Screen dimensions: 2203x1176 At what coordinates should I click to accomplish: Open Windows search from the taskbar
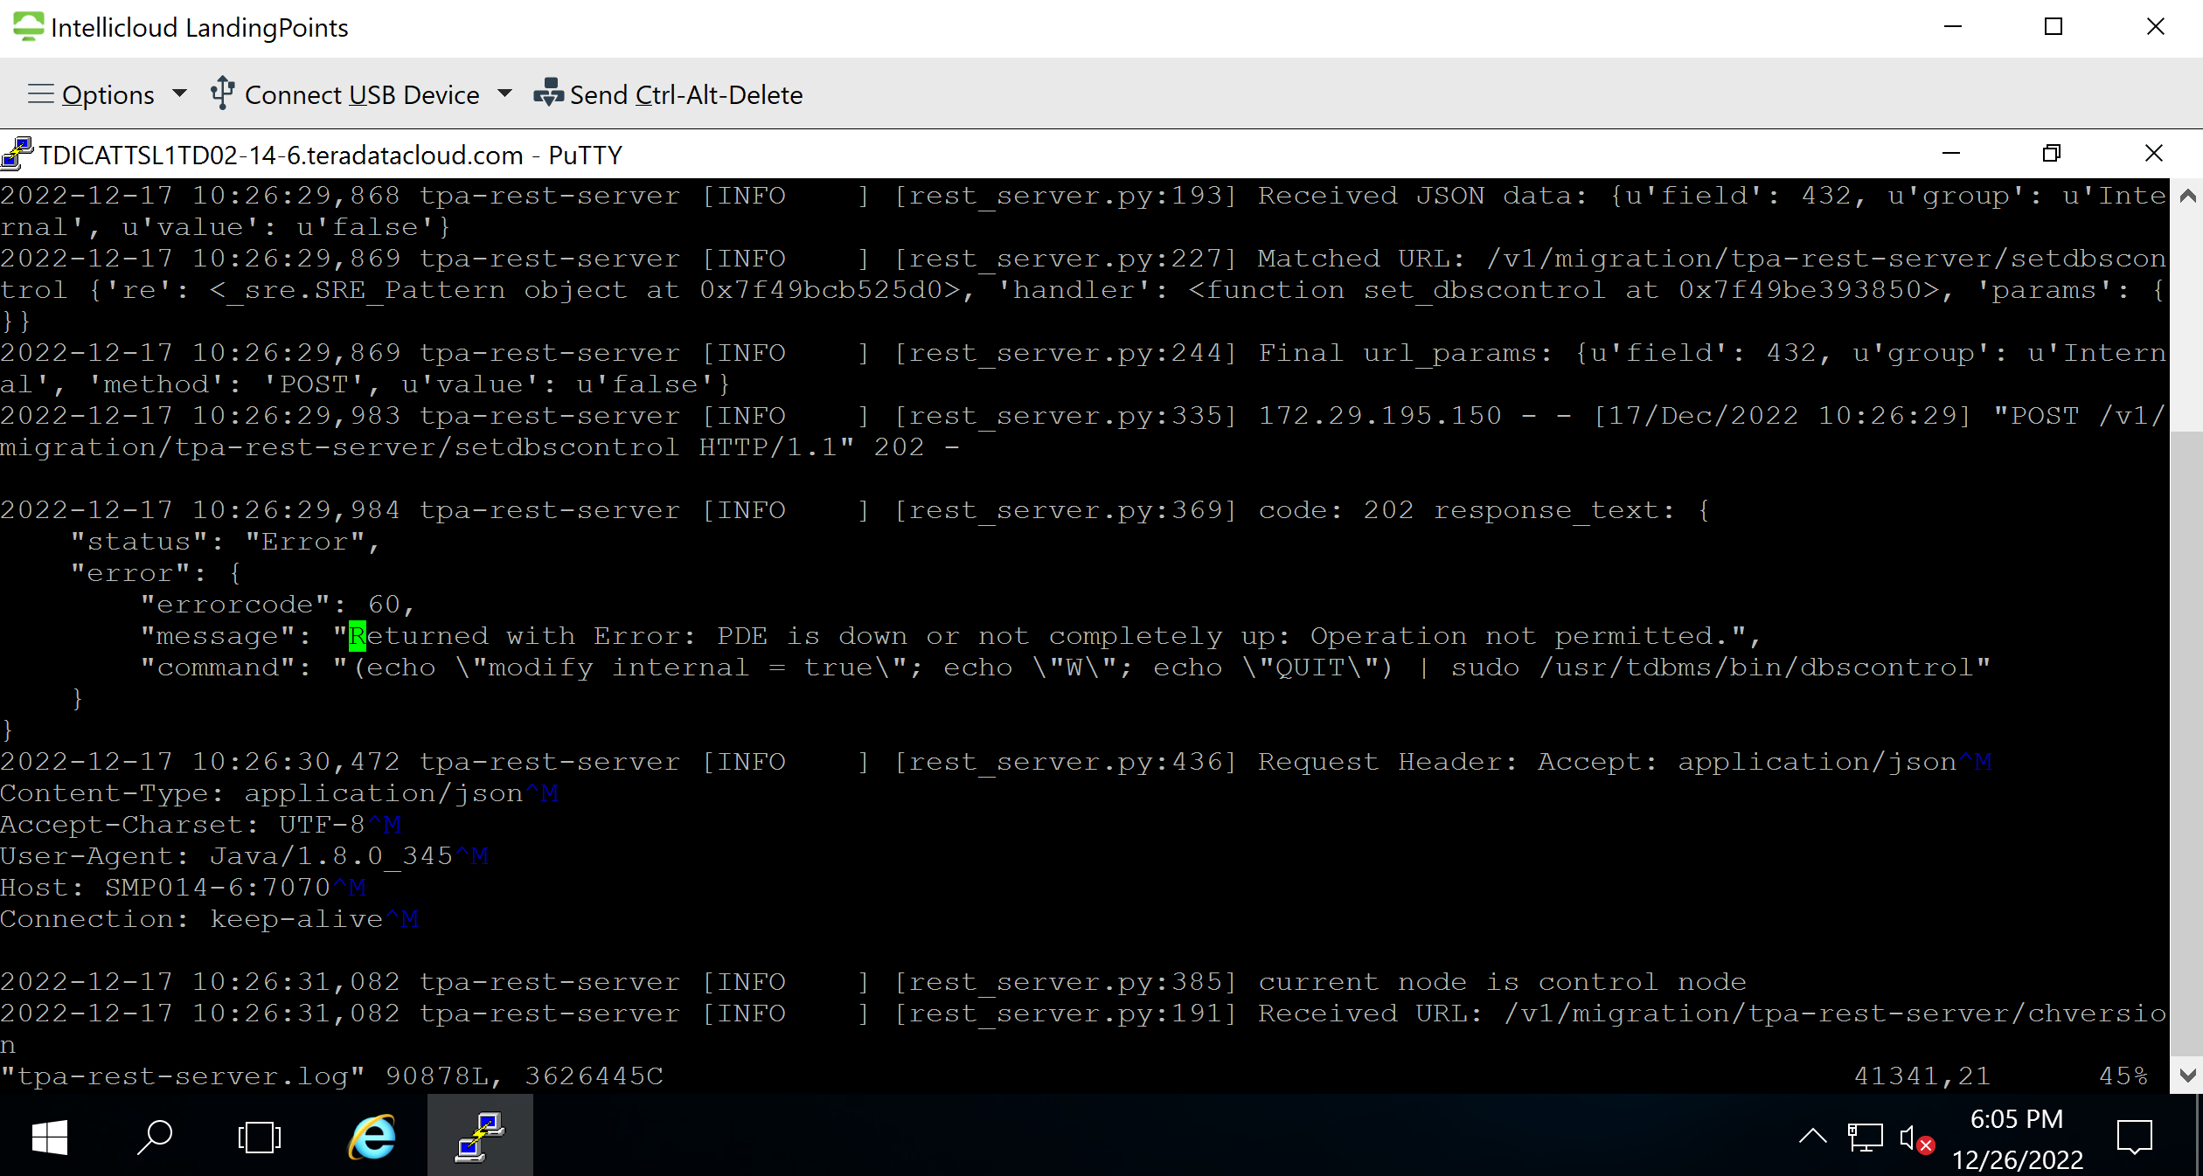tap(155, 1138)
